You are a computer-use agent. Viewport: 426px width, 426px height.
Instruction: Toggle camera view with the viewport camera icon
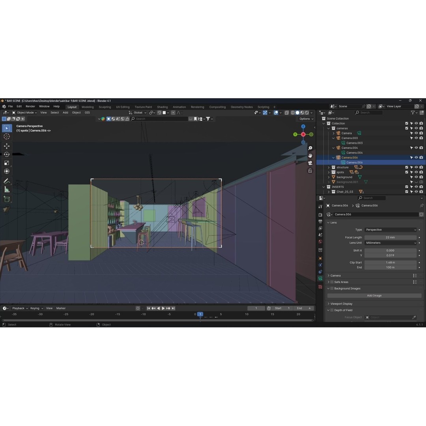[x=310, y=163]
